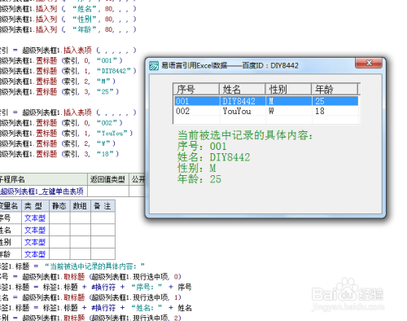Click the 置标题 (索引, 1, “YouYou”) code line
This screenshot has width=407, height=321.
67,133
